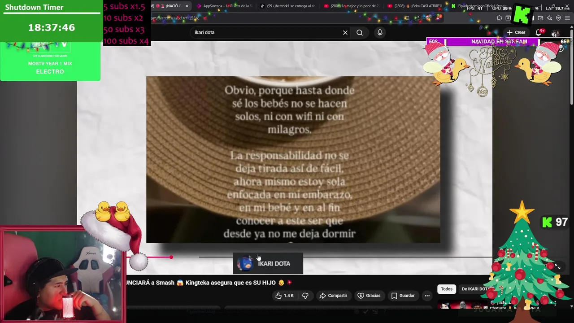
Task: Save the video with Guardar
Action: pyautogui.click(x=403, y=296)
